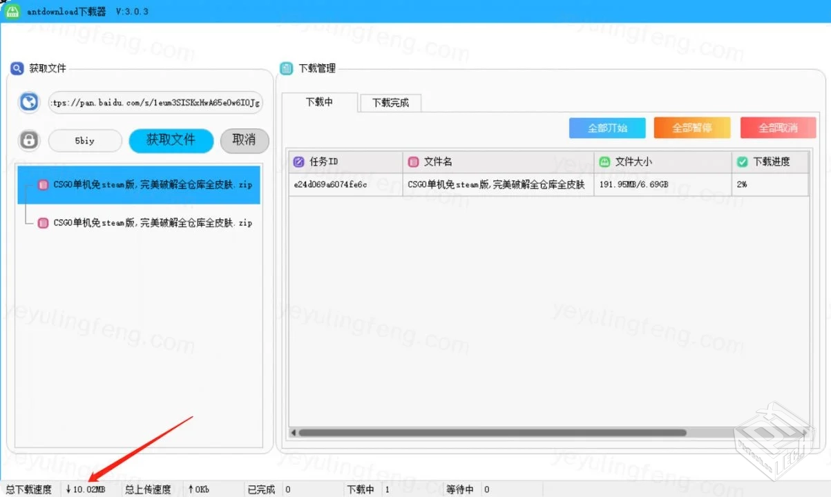Click the purple 任务ID column header icon

click(x=298, y=161)
